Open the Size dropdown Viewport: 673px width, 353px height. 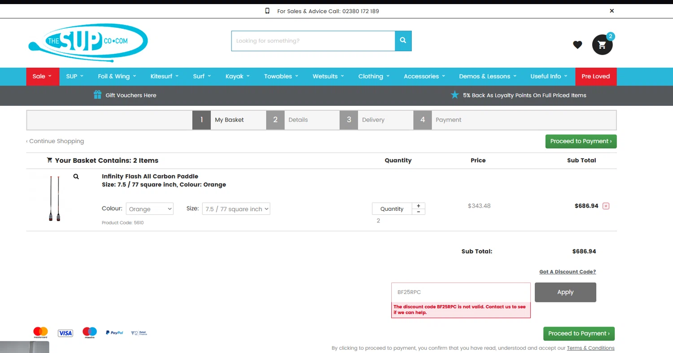point(236,209)
